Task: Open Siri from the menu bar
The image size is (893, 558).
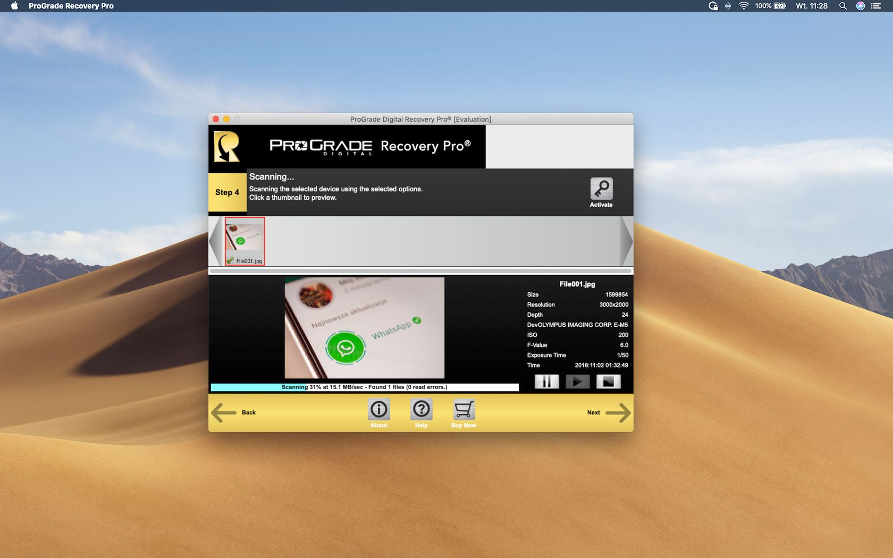Action: (860, 6)
